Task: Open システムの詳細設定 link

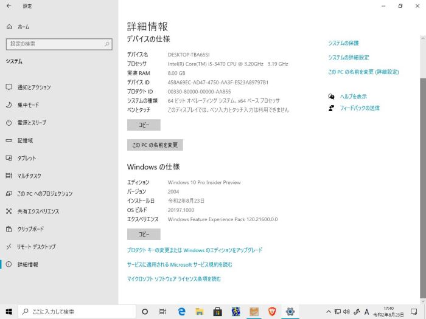Action: point(348,57)
